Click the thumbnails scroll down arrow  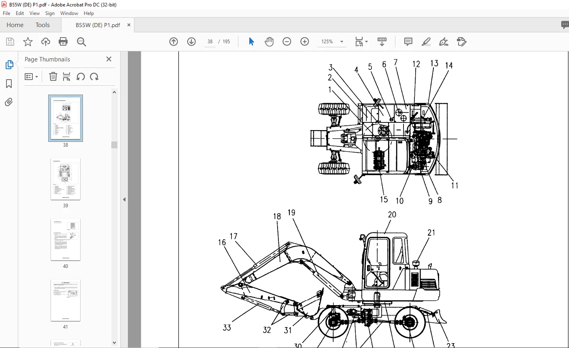[114, 343]
